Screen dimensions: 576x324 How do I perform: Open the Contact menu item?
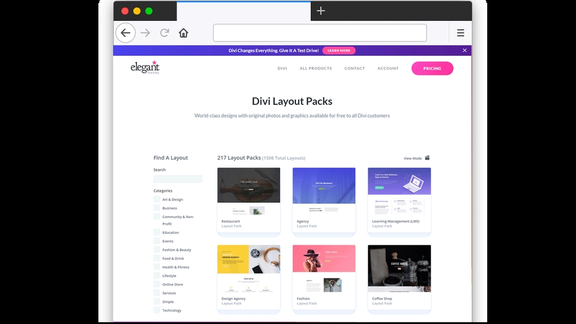point(355,68)
